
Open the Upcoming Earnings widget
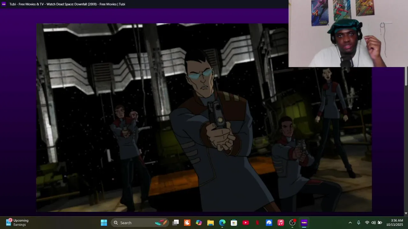coord(18,223)
